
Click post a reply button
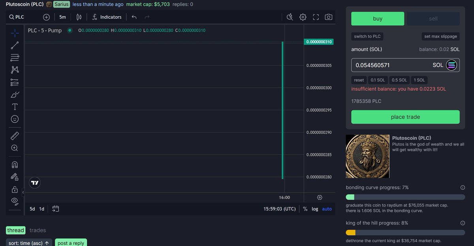pyautogui.click(x=71, y=243)
